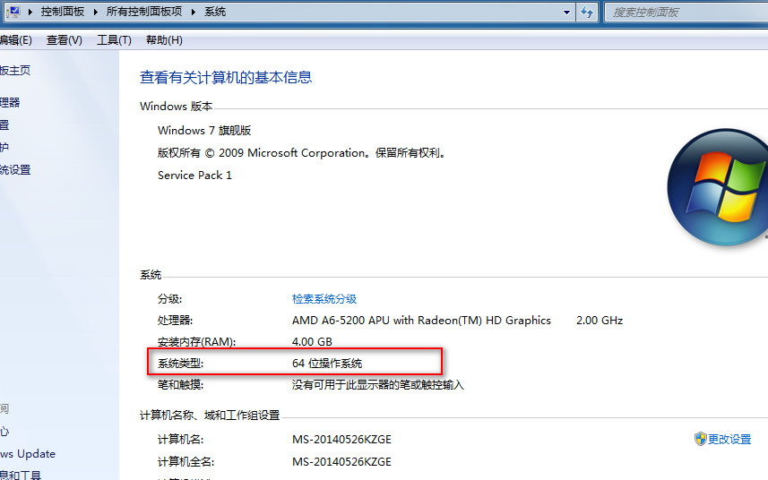
Task: Click the 查看有关计算机的基本信息 heading
Action: tap(226, 77)
